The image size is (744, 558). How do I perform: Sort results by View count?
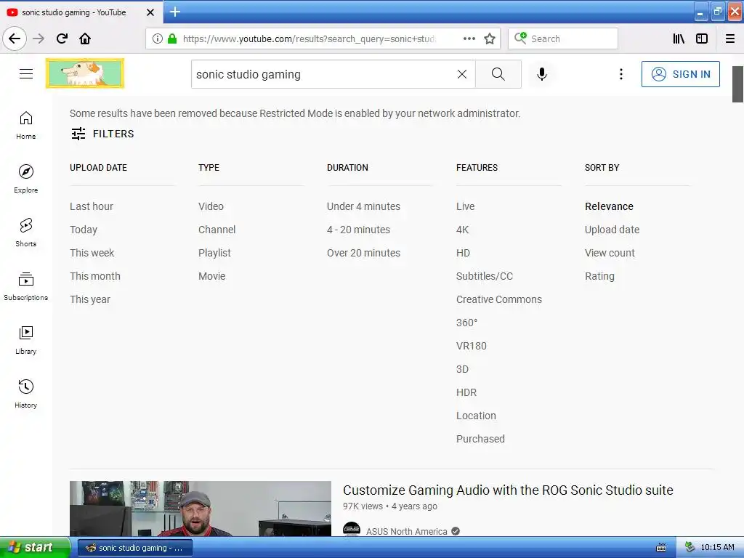pos(610,253)
